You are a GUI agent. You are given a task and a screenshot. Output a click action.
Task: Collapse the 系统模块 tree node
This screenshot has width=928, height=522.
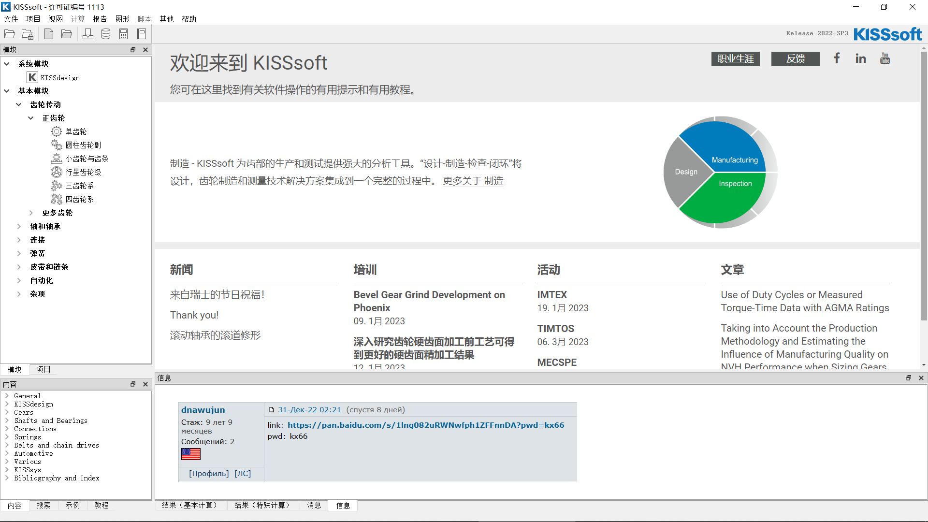pyautogui.click(x=7, y=64)
